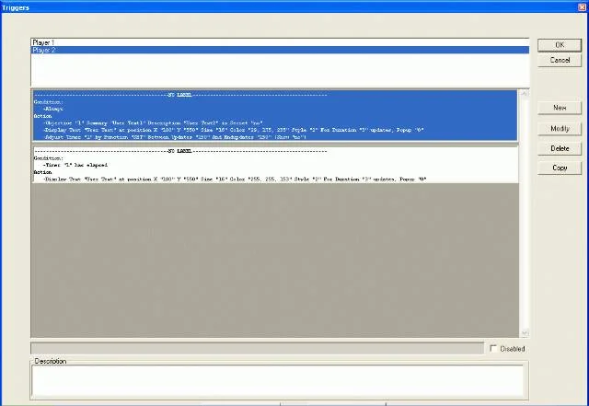This screenshot has height=406, width=589.
Task: Select the trigger with Timer has elapsed condition
Action: point(275,165)
